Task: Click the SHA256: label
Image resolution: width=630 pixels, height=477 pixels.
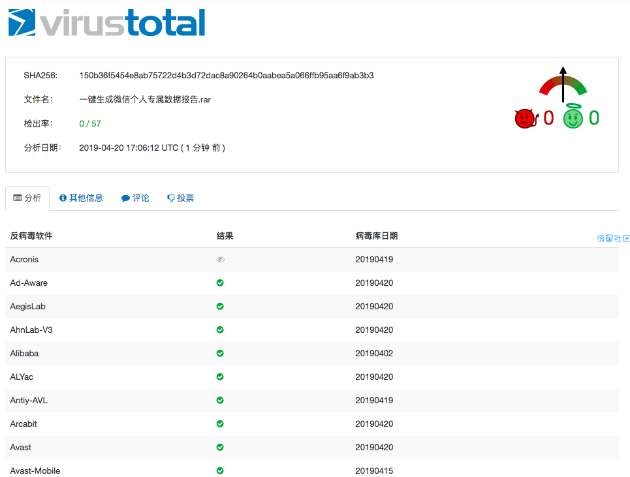Action: tap(40, 76)
